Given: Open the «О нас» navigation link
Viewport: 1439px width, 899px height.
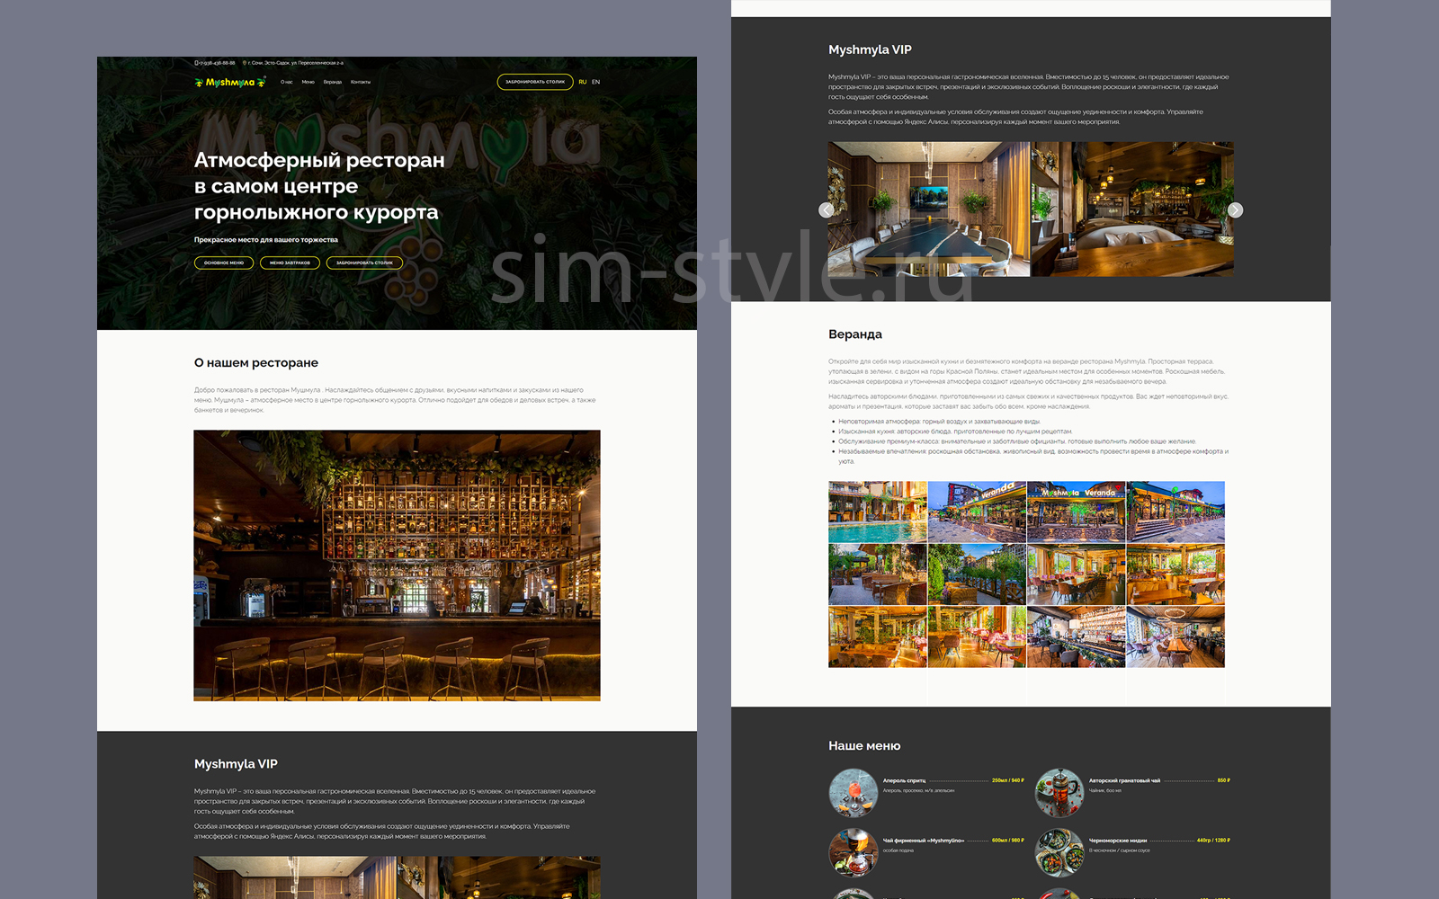Looking at the screenshot, I should coord(287,82).
